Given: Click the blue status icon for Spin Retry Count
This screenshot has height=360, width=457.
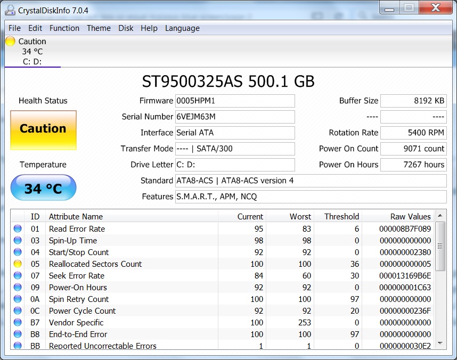Looking at the screenshot, I should point(18,299).
